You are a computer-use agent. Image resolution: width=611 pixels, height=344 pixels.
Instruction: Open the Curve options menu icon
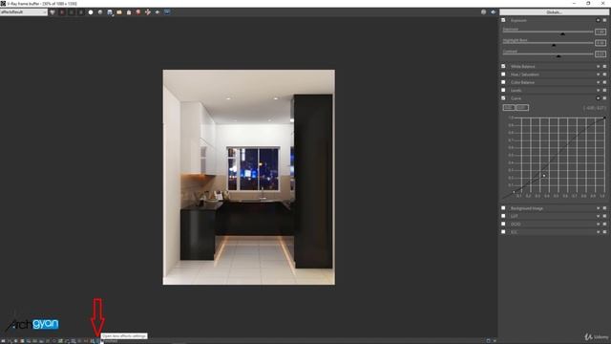tap(604, 97)
